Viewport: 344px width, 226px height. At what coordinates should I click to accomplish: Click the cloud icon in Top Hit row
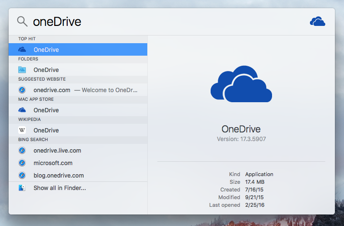tap(22, 49)
